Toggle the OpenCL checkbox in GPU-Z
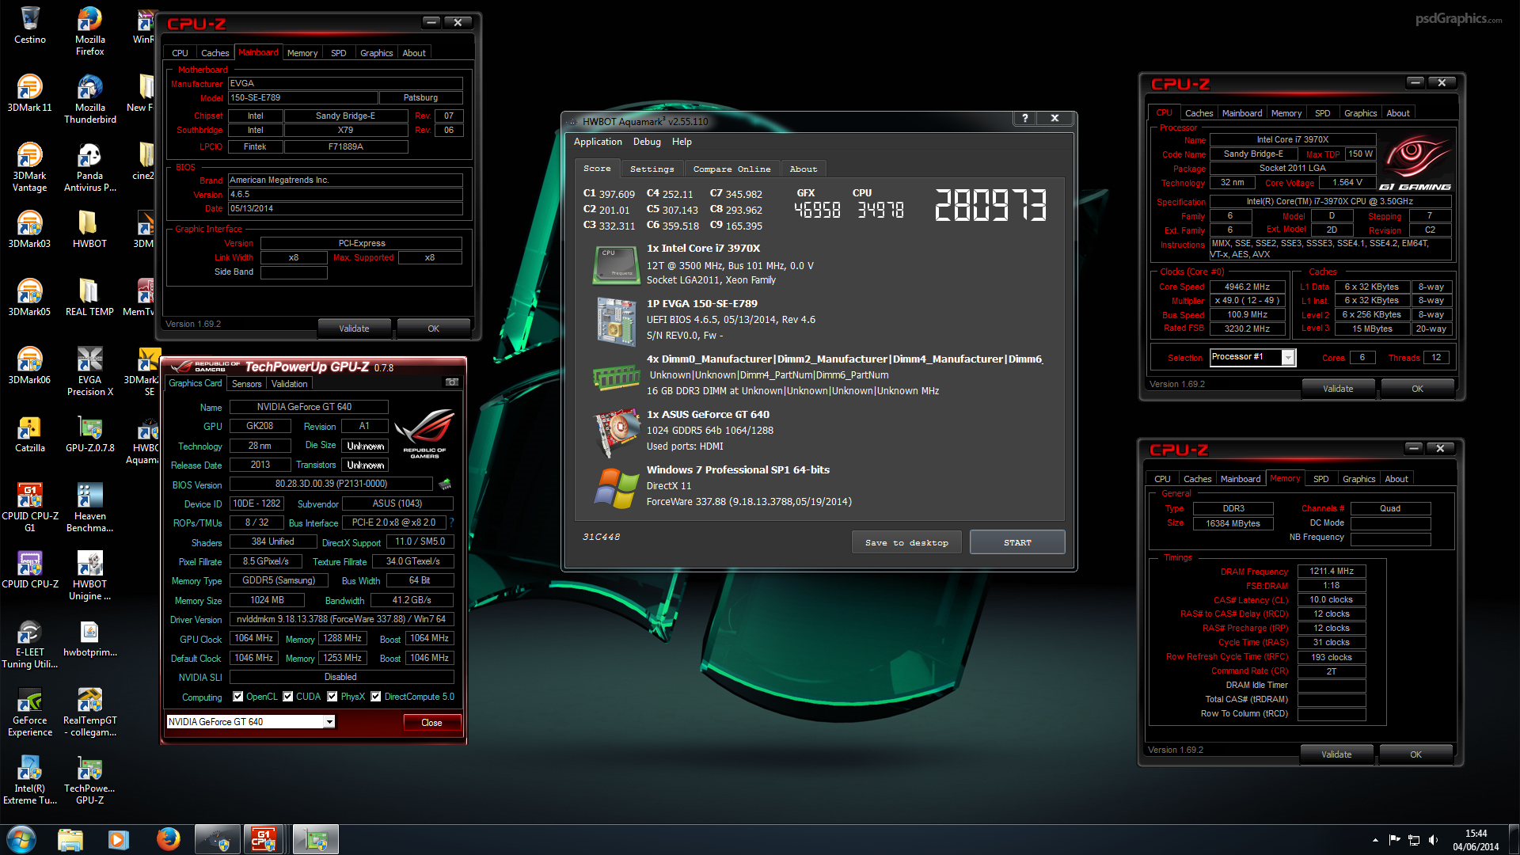1520x855 pixels. pos(237,697)
